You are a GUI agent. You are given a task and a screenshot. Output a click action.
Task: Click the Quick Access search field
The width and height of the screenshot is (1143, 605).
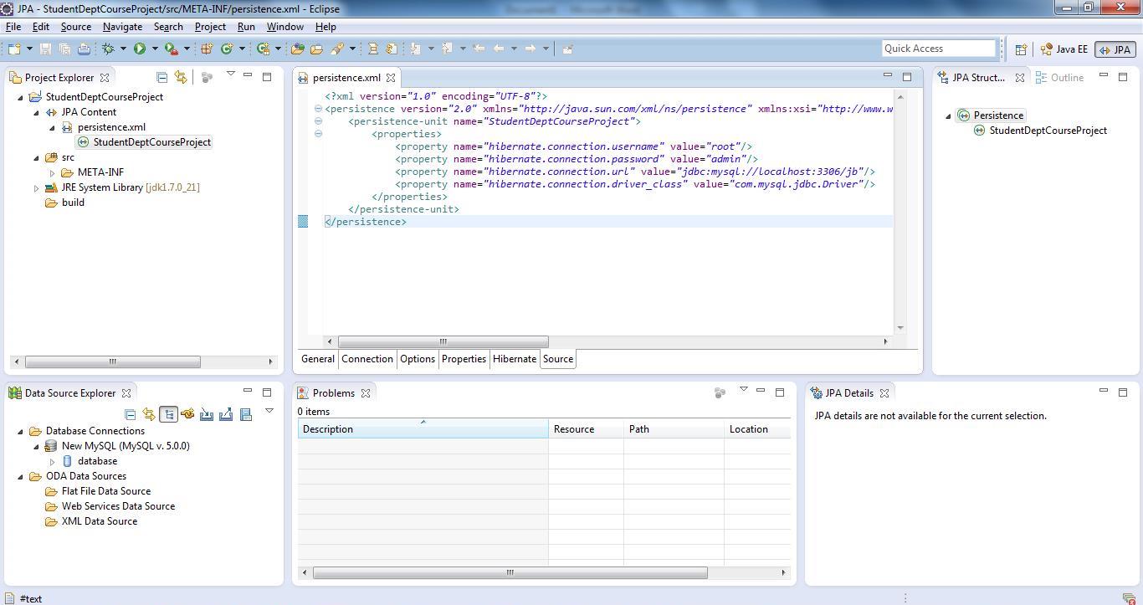pos(939,49)
